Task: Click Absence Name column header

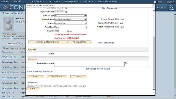Action: (7, 52)
